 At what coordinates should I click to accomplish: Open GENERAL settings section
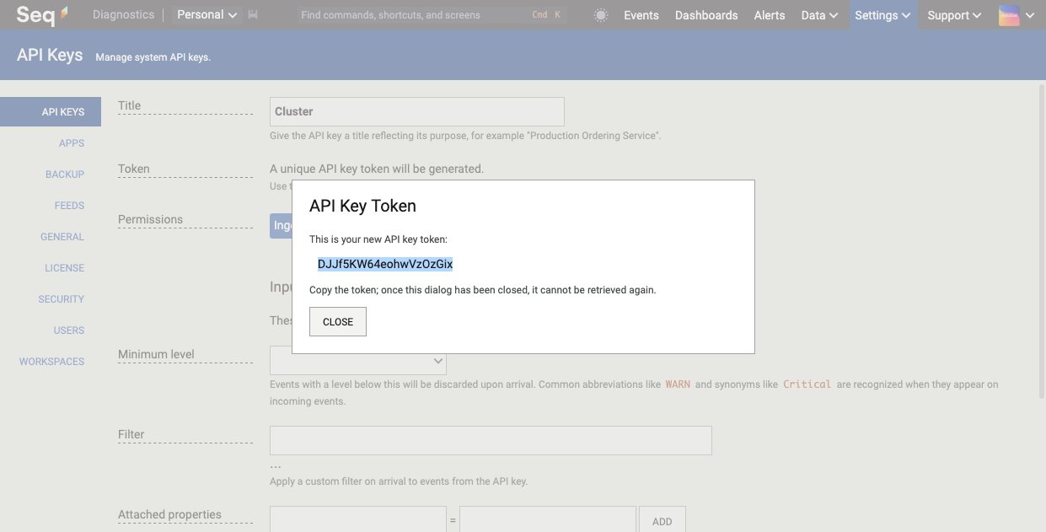pyautogui.click(x=62, y=237)
